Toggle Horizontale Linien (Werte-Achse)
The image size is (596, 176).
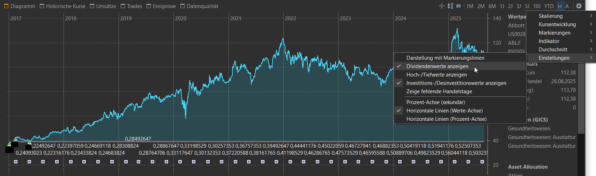coord(444,111)
